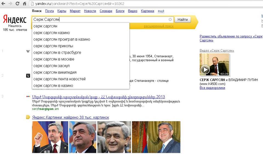Reload the current page
Image resolution: width=263 pixels, height=154 pixels.
point(18,4)
